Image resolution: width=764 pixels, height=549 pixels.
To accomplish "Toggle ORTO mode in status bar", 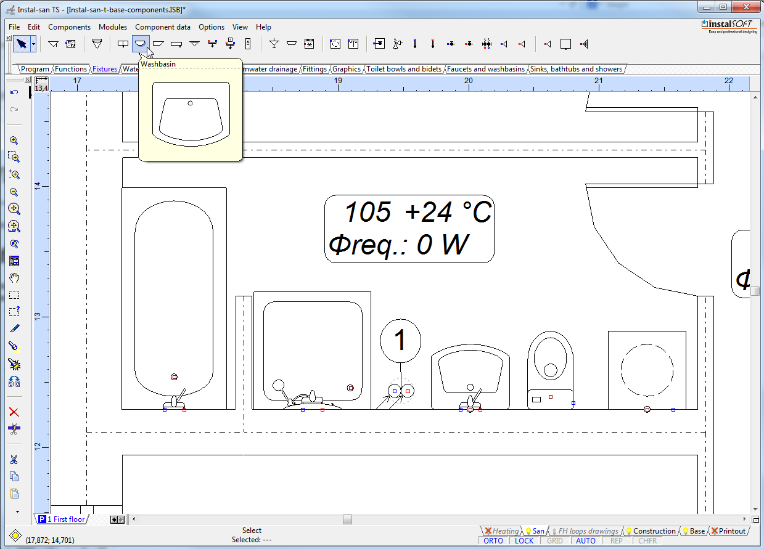I will click(493, 541).
